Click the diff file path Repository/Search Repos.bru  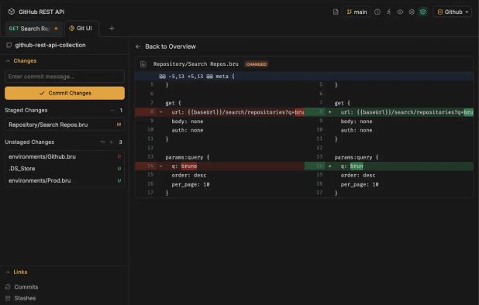click(196, 64)
